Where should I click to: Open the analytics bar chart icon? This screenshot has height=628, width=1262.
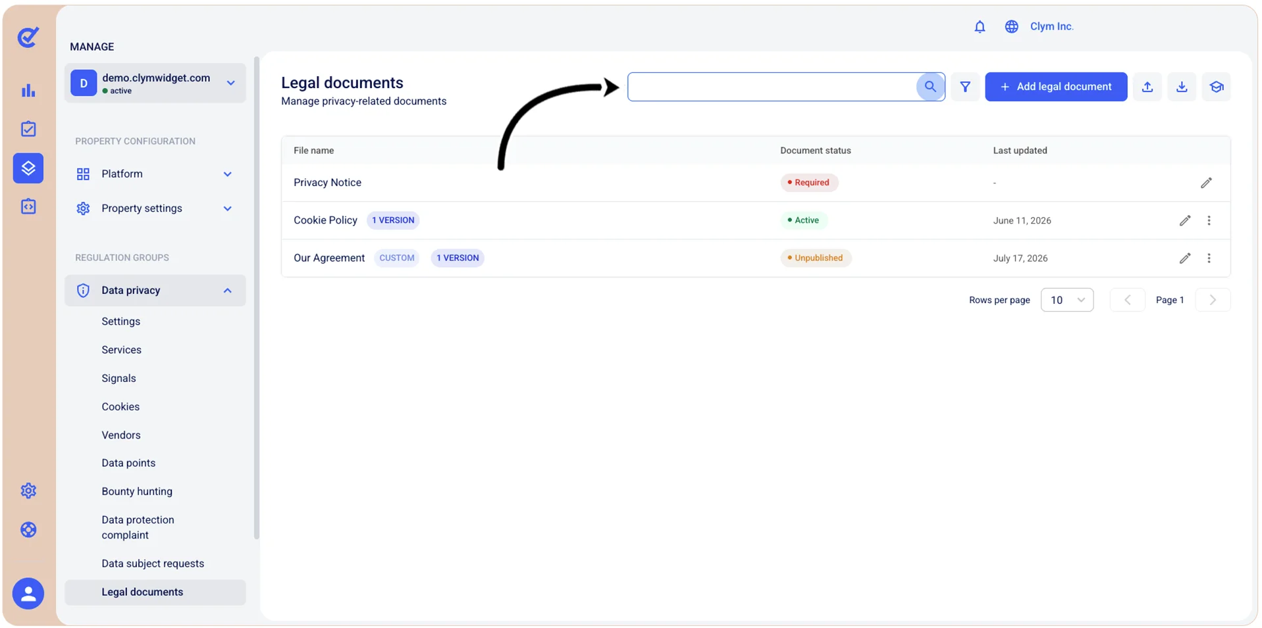(x=28, y=91)
